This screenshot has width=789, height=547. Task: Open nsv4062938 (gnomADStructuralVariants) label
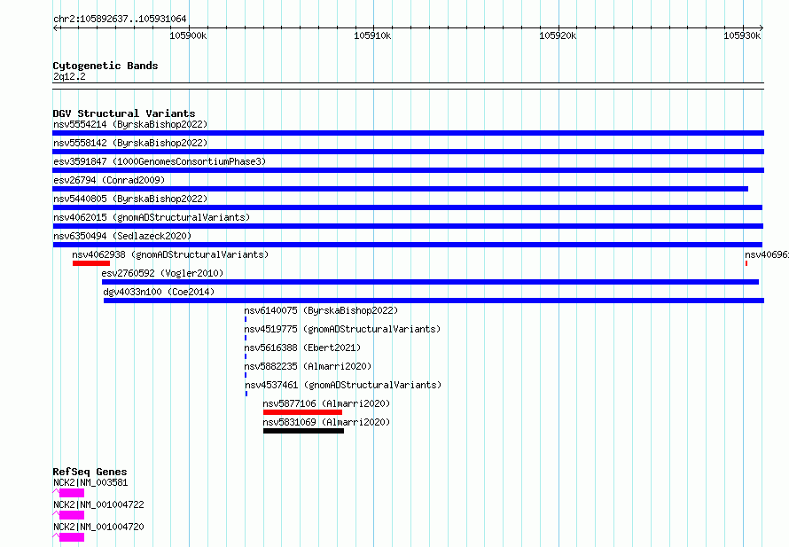click(170, 254)
